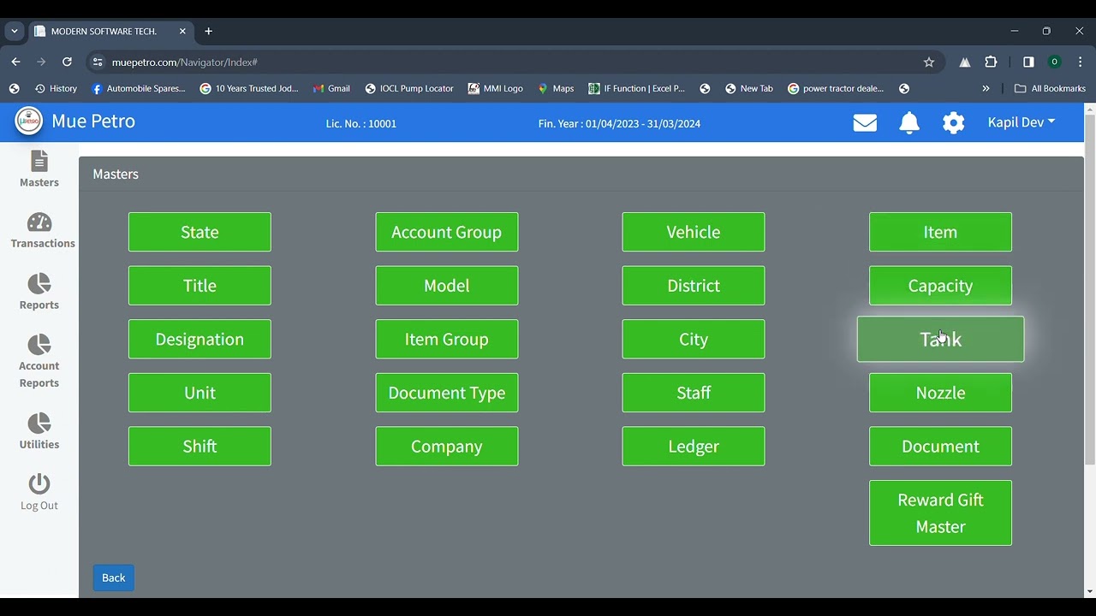The width and height of the screenshot is (1096, 616).
Task: Open the Tank master
Action: (x=940, y=340)
